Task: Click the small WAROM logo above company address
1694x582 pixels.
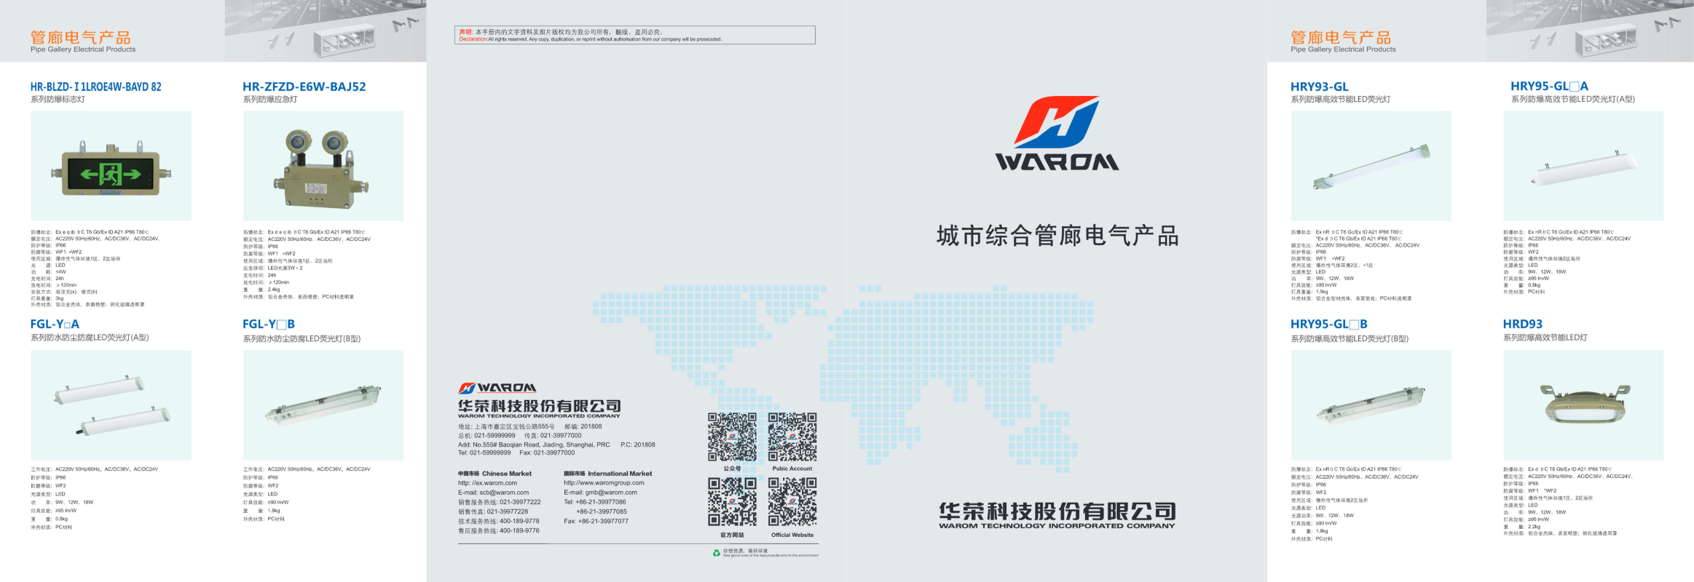Action: (497, 388)
